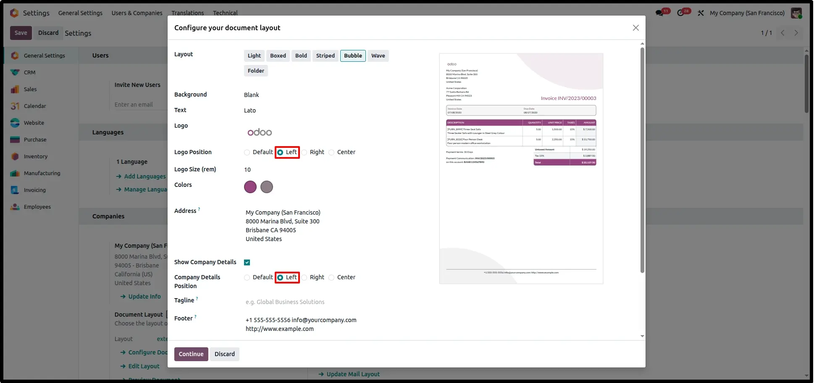Click the Address help question mark
814x383 pixels.
[199, 209]
